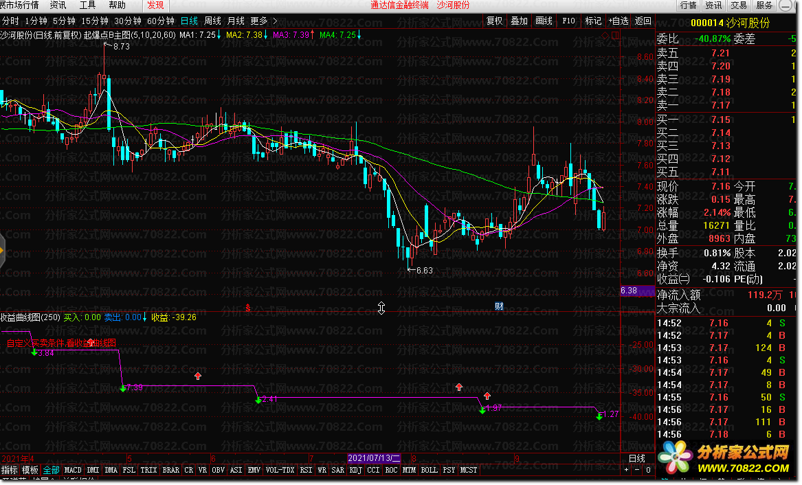802x485 pixels.
Task: Open F10 company info
Action: pos(568,21)
